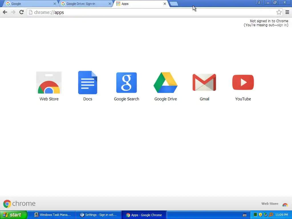Go back with the browser back arrow
The image size is (292, 219).
[x=5, y=12]
